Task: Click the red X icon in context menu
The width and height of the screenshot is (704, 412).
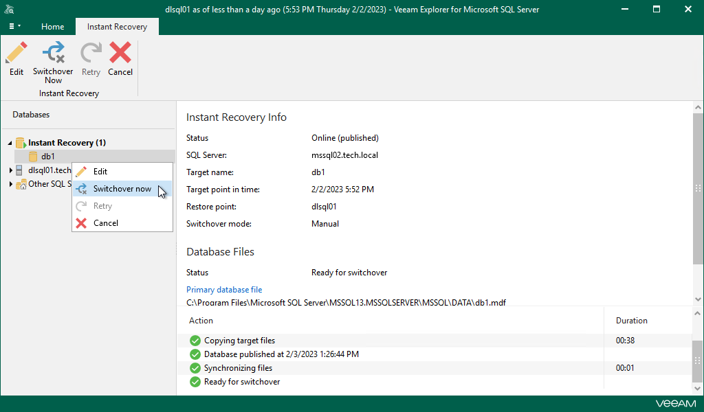Action: click(x=81, y=222)
